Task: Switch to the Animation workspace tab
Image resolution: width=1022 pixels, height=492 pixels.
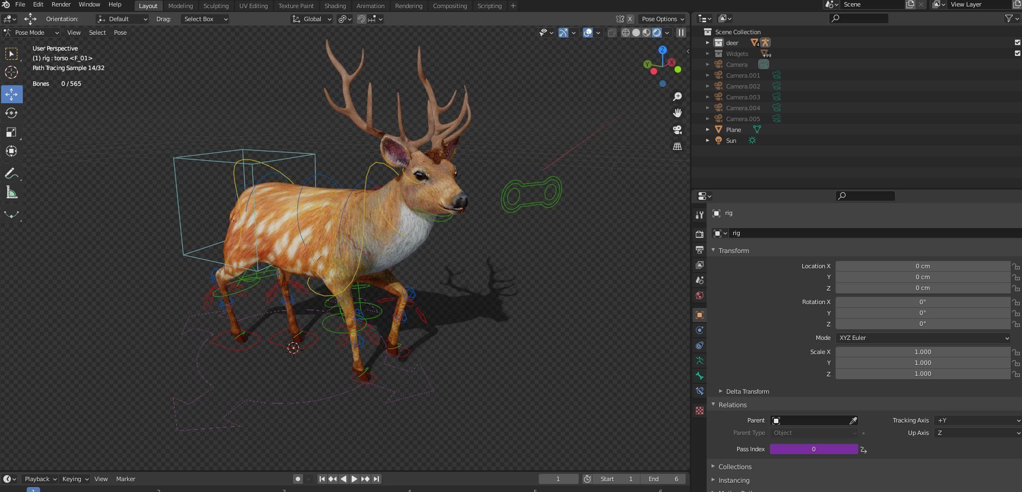Action: 370,6
